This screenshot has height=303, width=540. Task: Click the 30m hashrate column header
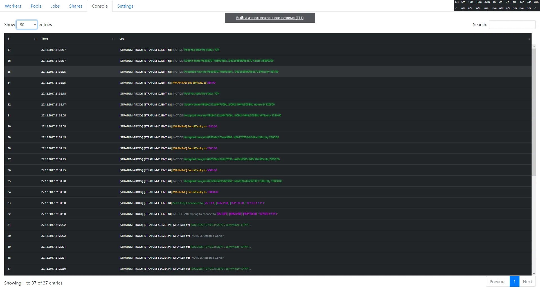click(x=487, y=3)
